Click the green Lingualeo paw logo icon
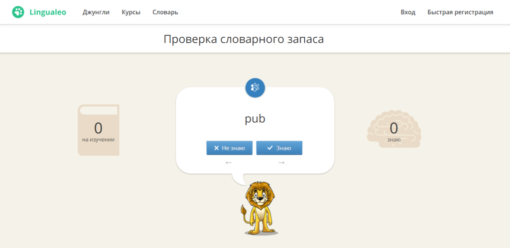The height and width of the screenshot is (248, 510). (x=18, y=12)
